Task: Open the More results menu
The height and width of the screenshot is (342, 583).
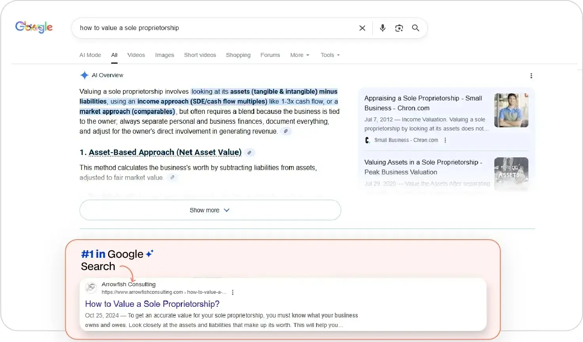Action: [x=299, y=55]
